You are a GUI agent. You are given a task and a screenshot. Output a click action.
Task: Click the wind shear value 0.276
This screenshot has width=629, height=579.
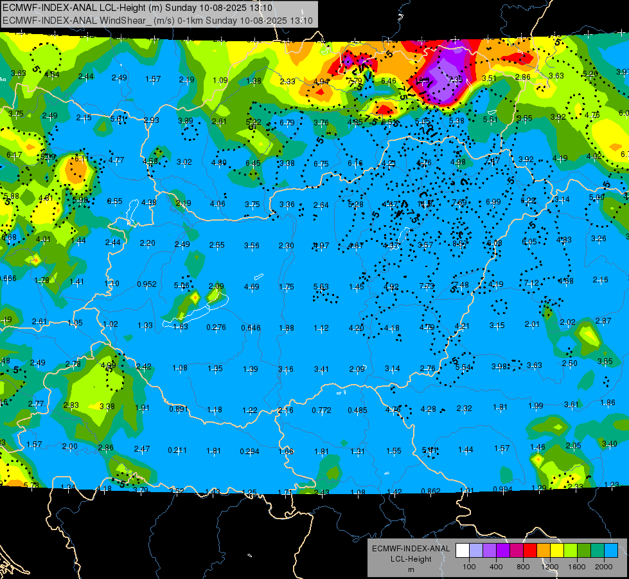[x=217, y=327]
